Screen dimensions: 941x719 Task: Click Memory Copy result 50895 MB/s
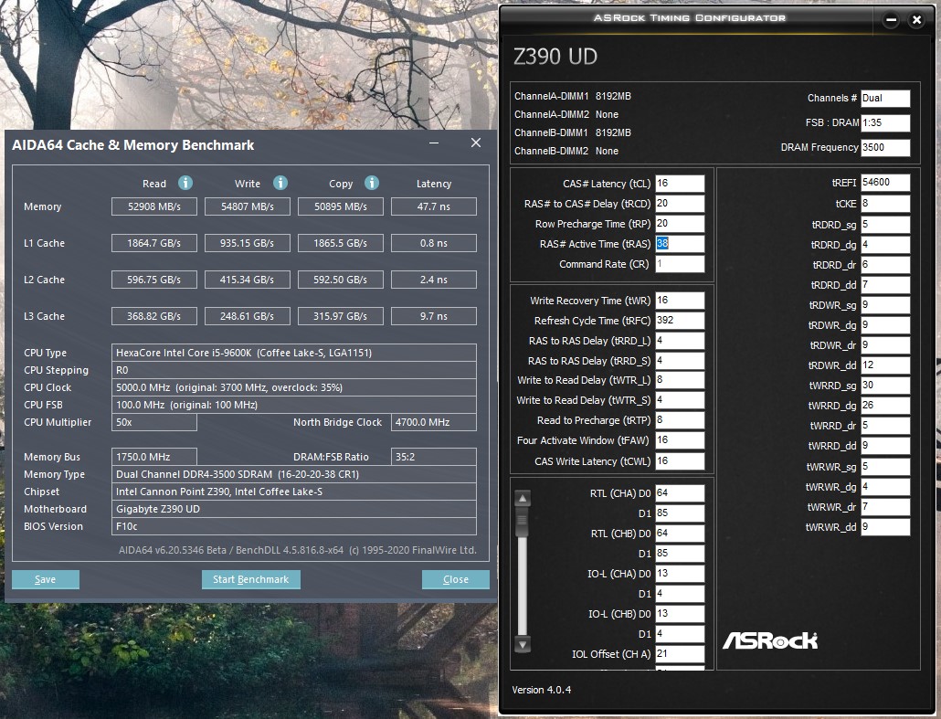pyautogui.click(x=340, y=206)
